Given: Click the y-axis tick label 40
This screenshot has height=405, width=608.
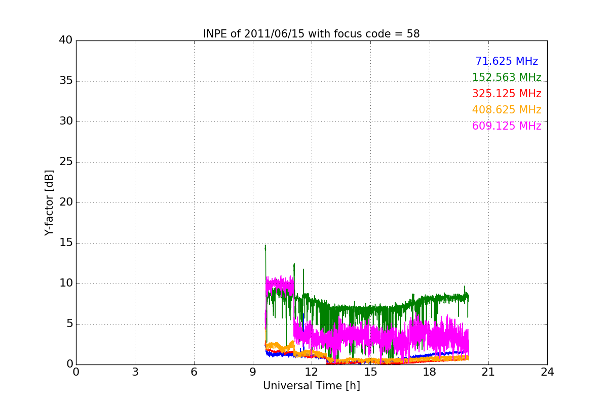Looking at the screenshot, I should click(66, 40).
